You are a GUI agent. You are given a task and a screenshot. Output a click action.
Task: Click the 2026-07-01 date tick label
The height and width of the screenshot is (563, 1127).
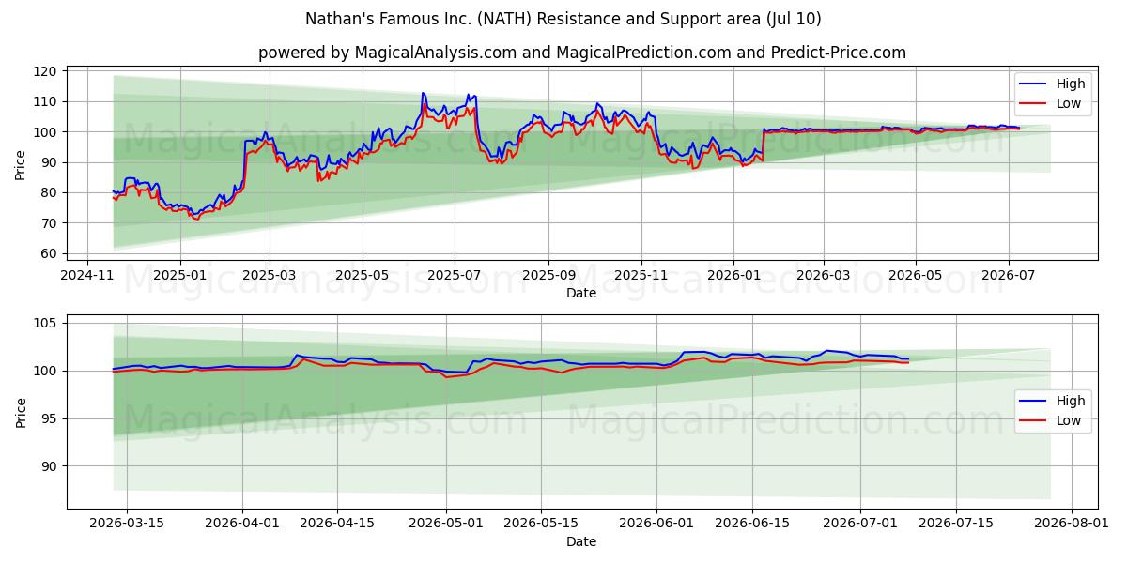point(860,525)
